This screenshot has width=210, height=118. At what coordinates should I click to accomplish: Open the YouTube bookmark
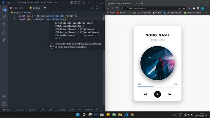point(122,13)
